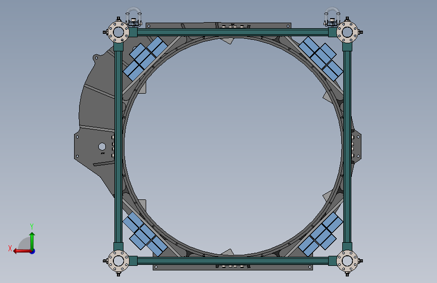Select the gray plate above the top beam
The image size is (437, 283).
click(x=219, y=26)
